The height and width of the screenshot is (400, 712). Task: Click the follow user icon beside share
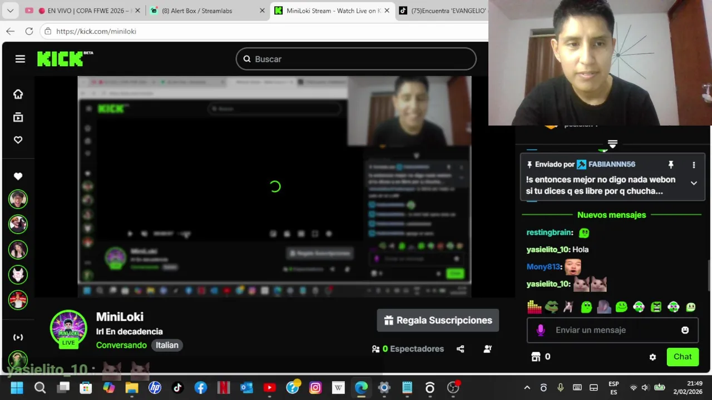point(488,349)
